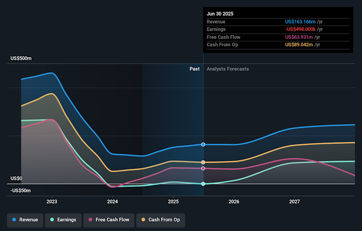The width and height of the screenshot is (362, 231).
Task: Click the Revenue row label in tooltip
Action: 216,22
